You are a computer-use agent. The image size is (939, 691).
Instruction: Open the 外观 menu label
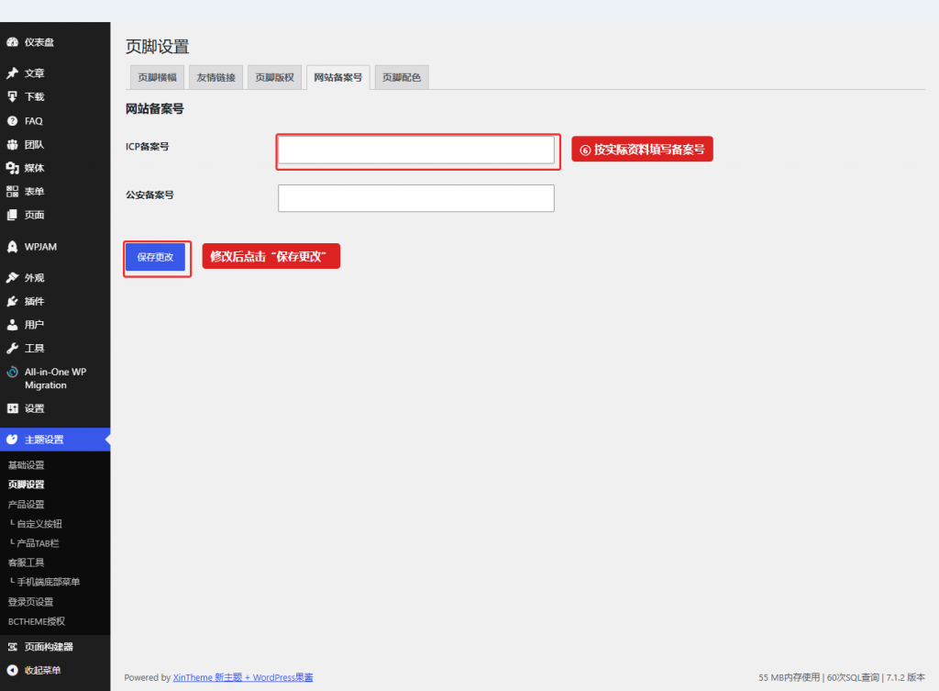point(34,277)
